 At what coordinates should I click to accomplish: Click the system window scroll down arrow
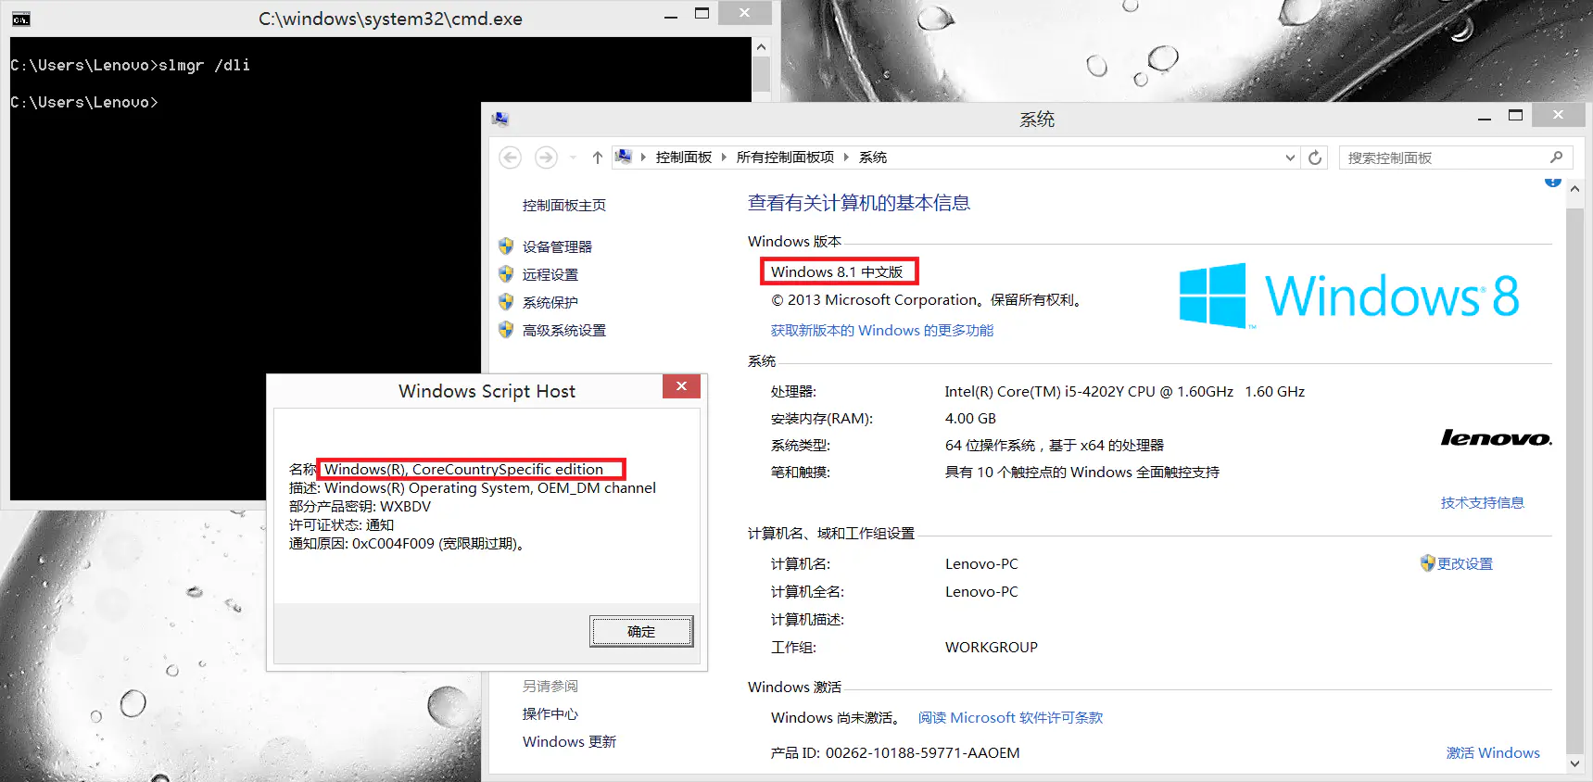click(x=1574, y=763)
